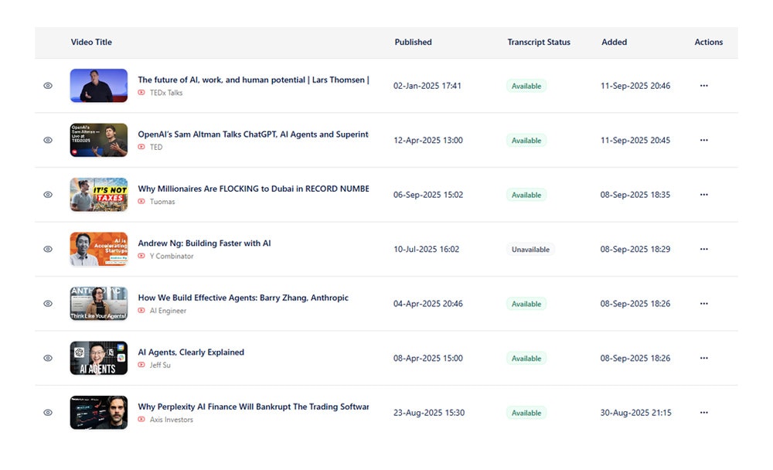Click YouTube icon beside Y Combinator channel
This screenshot has width=773, height=470.
[141, 256]
